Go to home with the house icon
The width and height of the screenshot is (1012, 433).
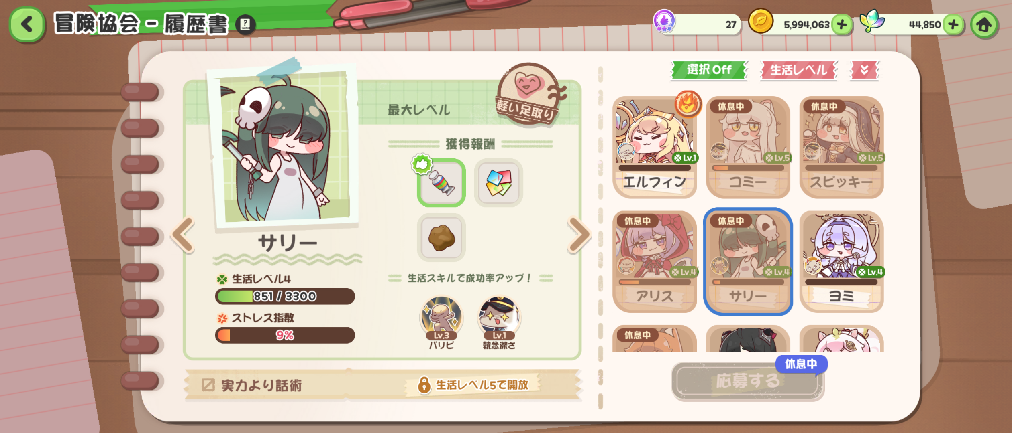pos(984,25)
